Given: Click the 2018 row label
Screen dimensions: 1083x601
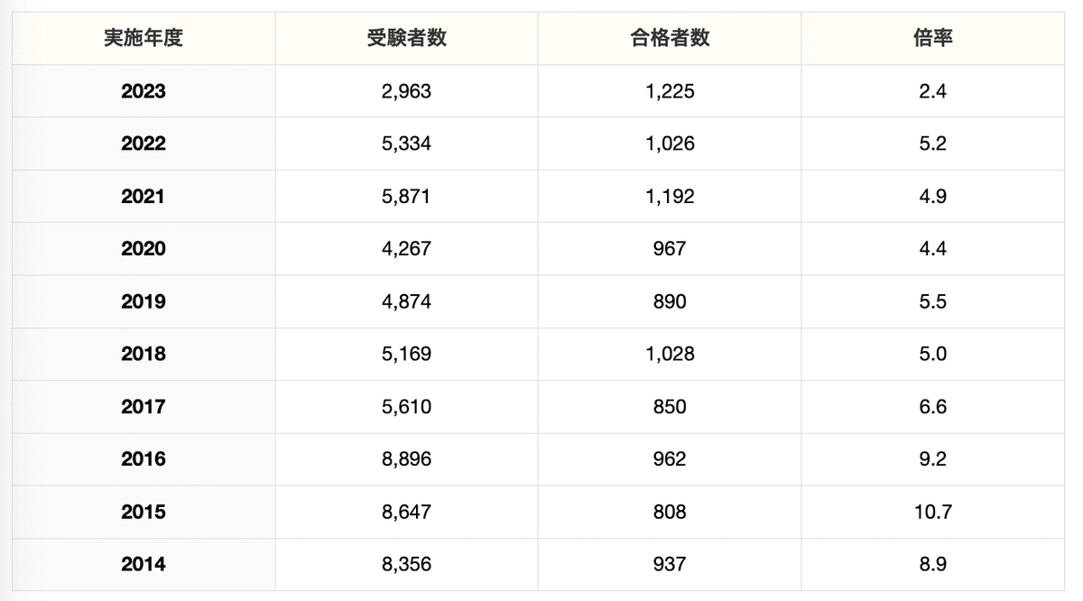Looking at the screenshot, I should point(143,354).
